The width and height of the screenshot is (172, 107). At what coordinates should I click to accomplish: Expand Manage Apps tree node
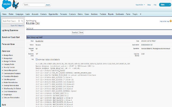[x=2, y=58]
